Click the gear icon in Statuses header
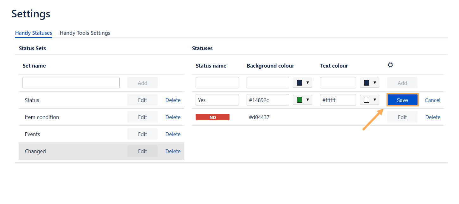 (390, 65)
